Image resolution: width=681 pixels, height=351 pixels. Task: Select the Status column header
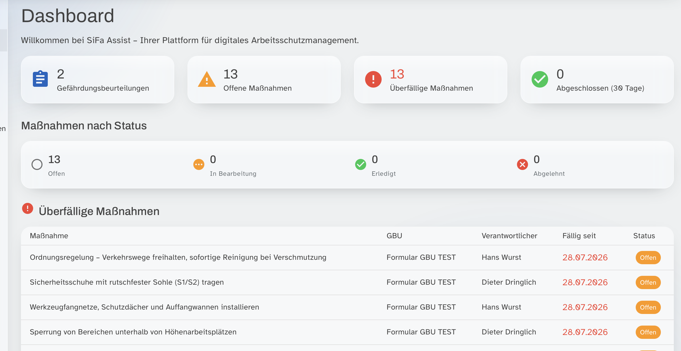(x=644, y=236)
